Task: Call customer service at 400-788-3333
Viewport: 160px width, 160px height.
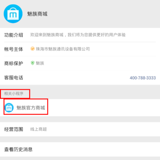Action: click(x=143, y=78)
